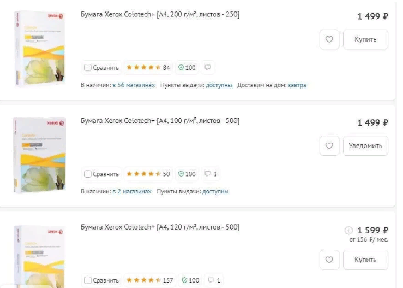Image resolution: width=403 pixels, height=288 pixels.
Task: Click heart icon for 100 г/м² paper
Action: coord(329,146)
